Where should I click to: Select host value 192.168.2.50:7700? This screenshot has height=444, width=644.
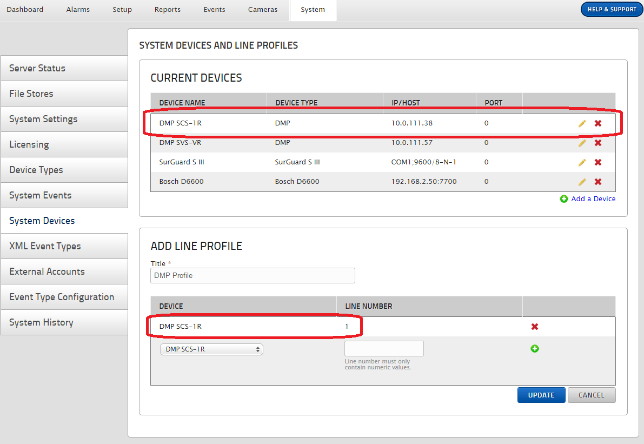tap(424, 182)
